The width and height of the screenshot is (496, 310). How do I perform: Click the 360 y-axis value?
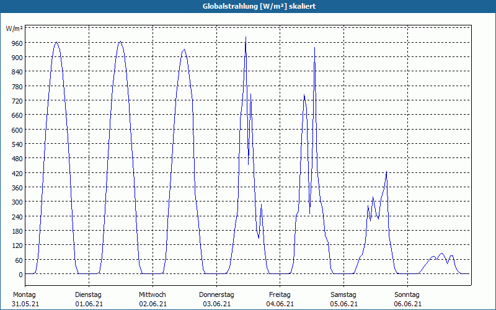click(x=17, y=188)
